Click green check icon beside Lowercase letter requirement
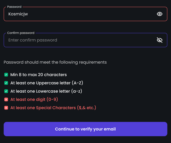 tap(6, 91)
